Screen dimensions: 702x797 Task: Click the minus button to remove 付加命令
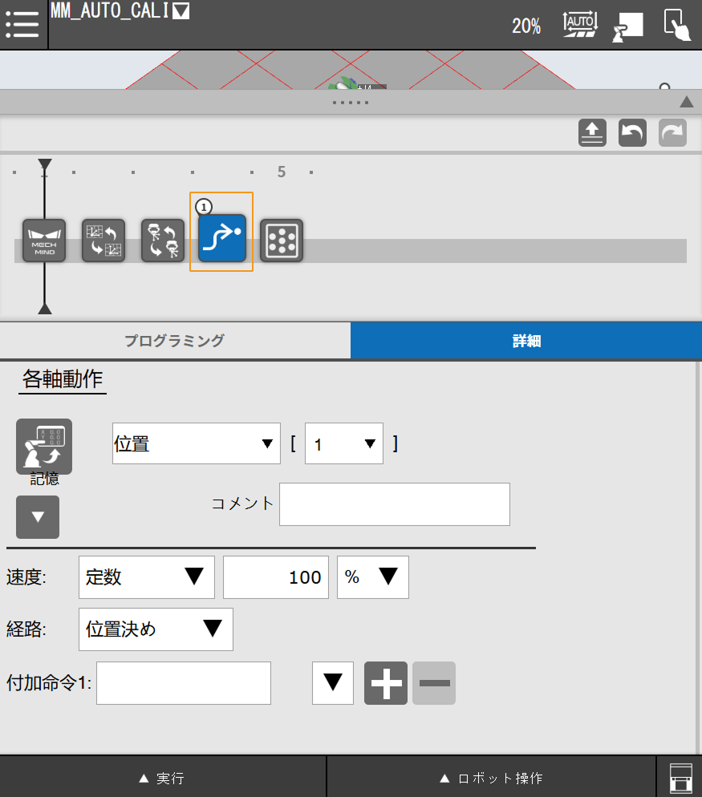[x=434, y=683]
